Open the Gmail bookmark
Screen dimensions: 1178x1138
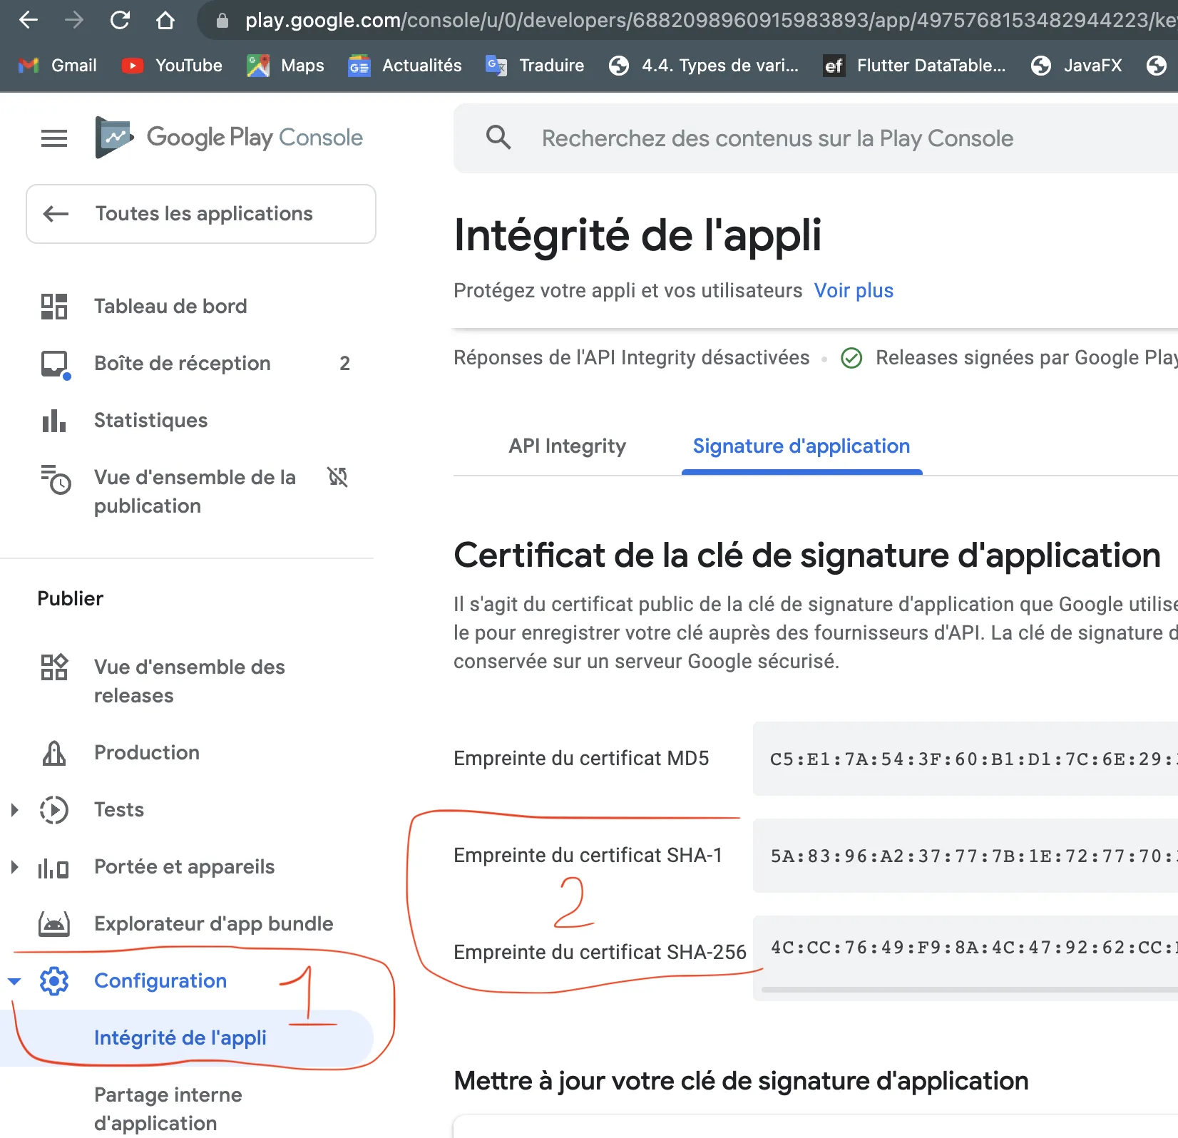point(57,66)
